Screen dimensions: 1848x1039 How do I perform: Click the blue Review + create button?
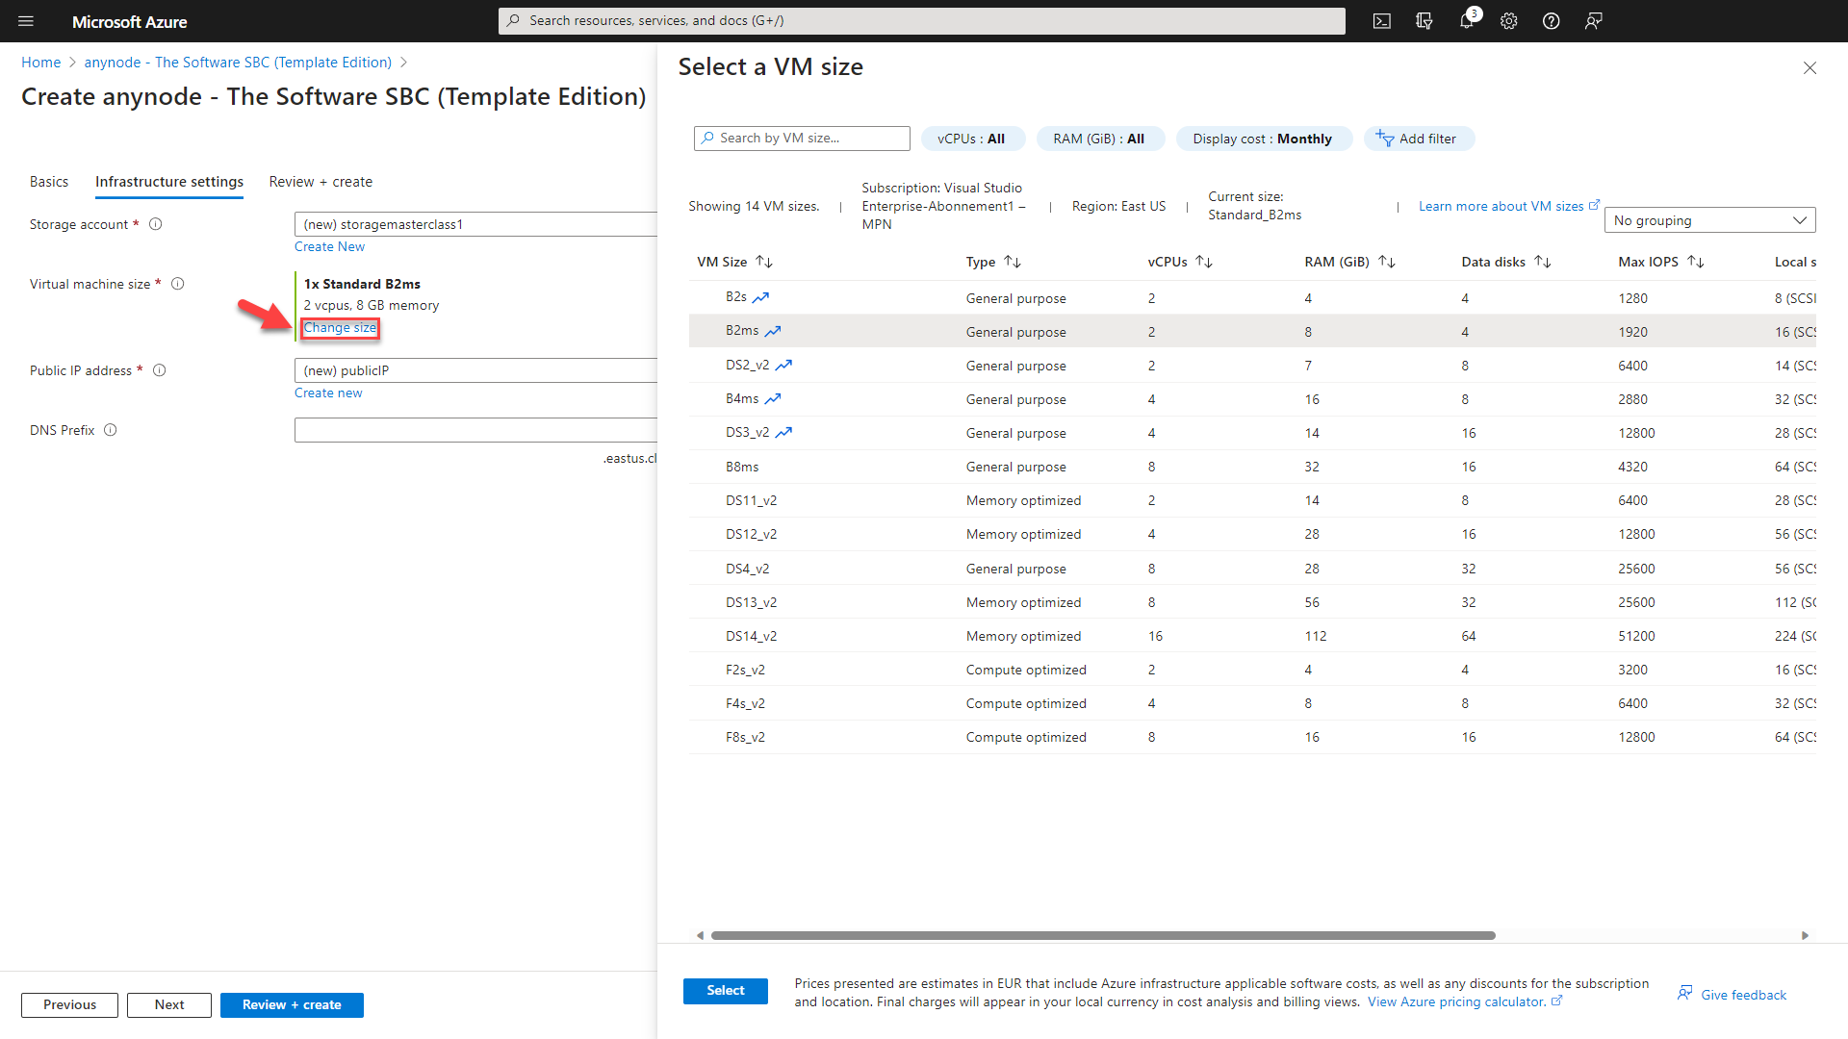pos(292,1005)
